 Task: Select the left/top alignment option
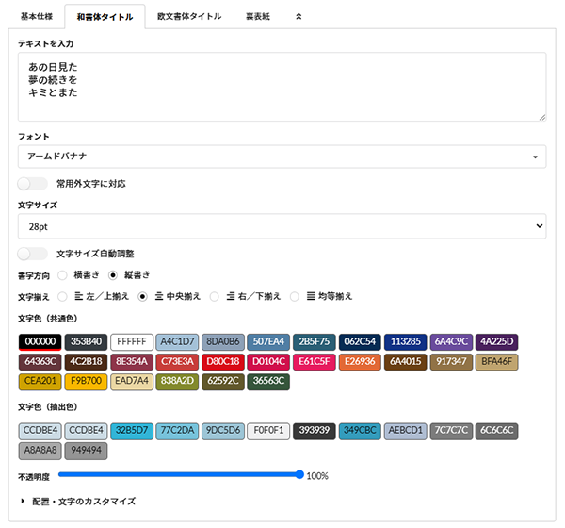tap(63, 296)
